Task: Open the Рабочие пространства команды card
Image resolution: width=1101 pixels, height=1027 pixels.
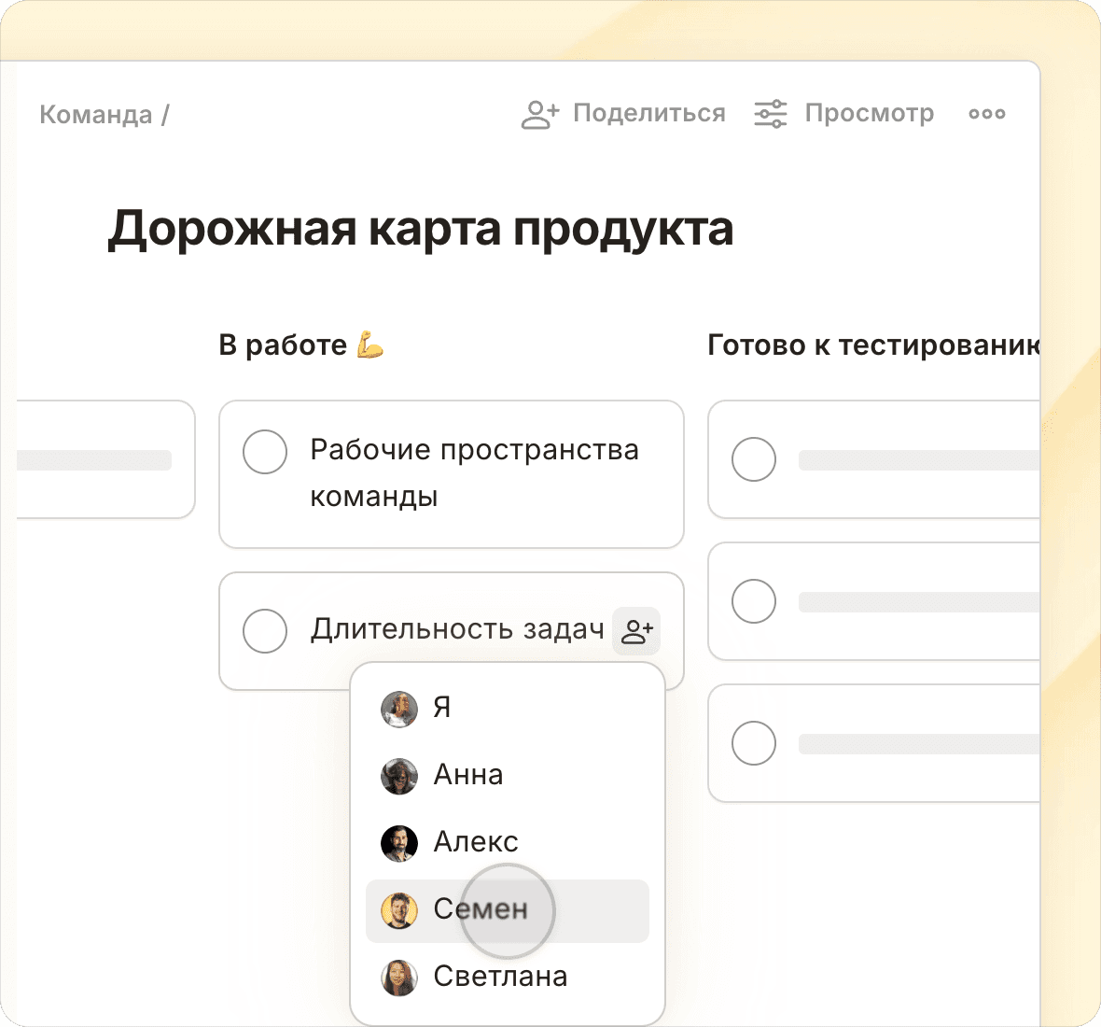Action: [x=474, y=473]
